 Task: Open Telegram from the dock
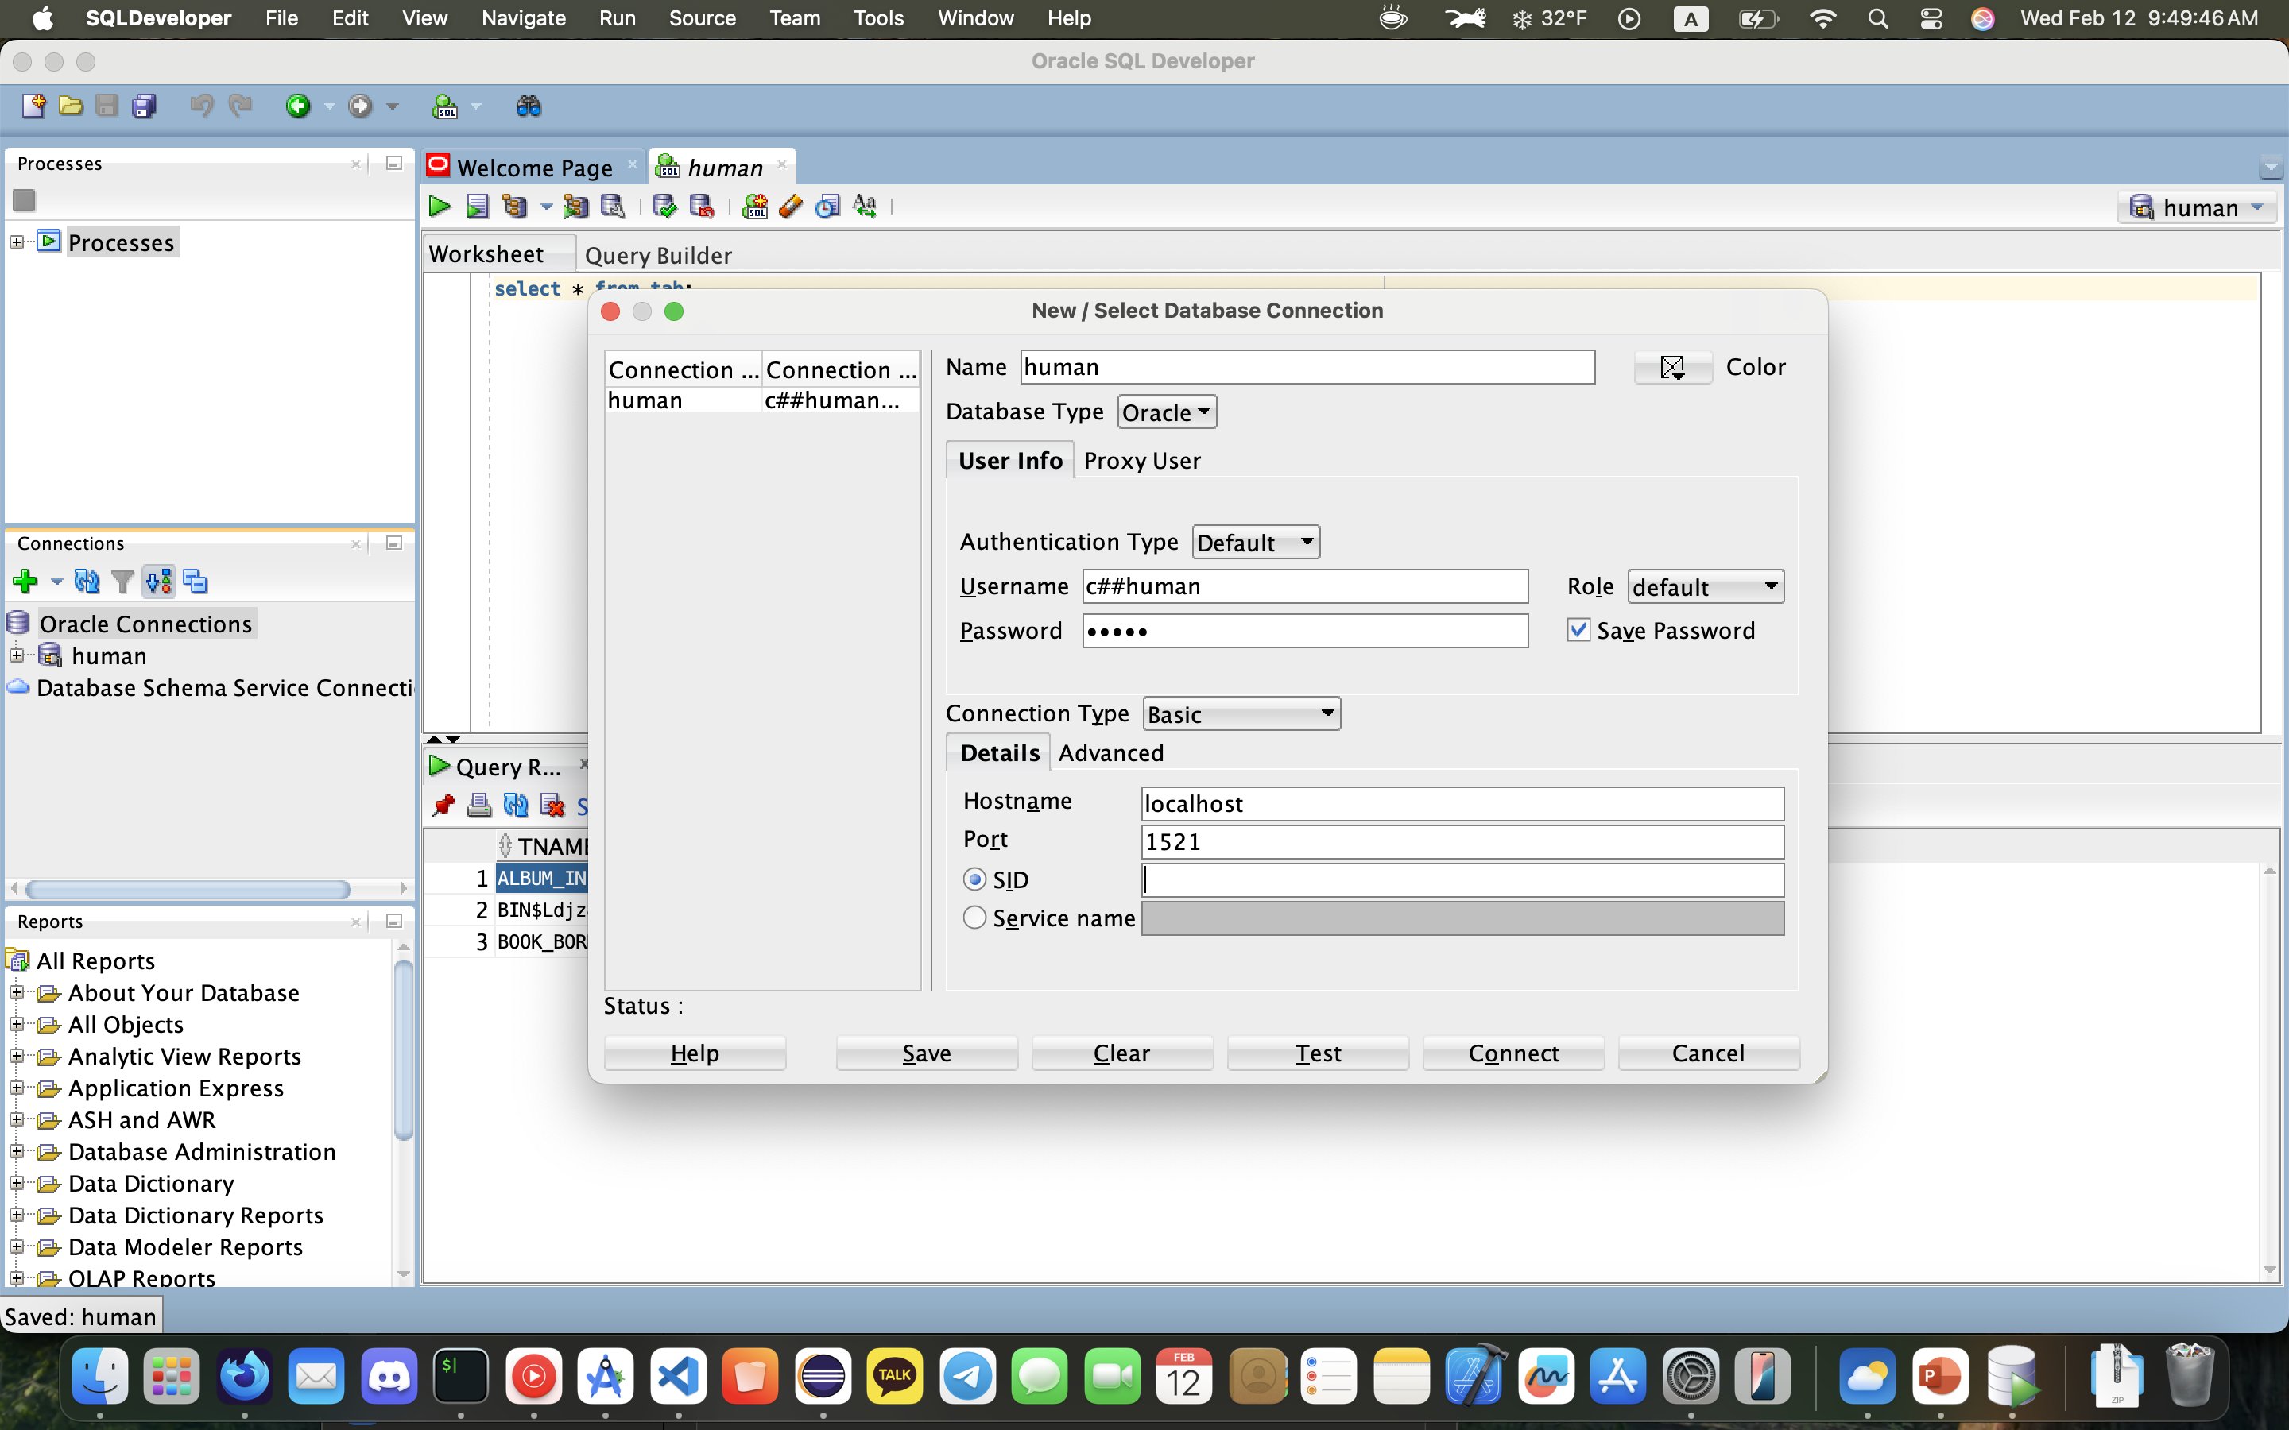pos(966,1376)
